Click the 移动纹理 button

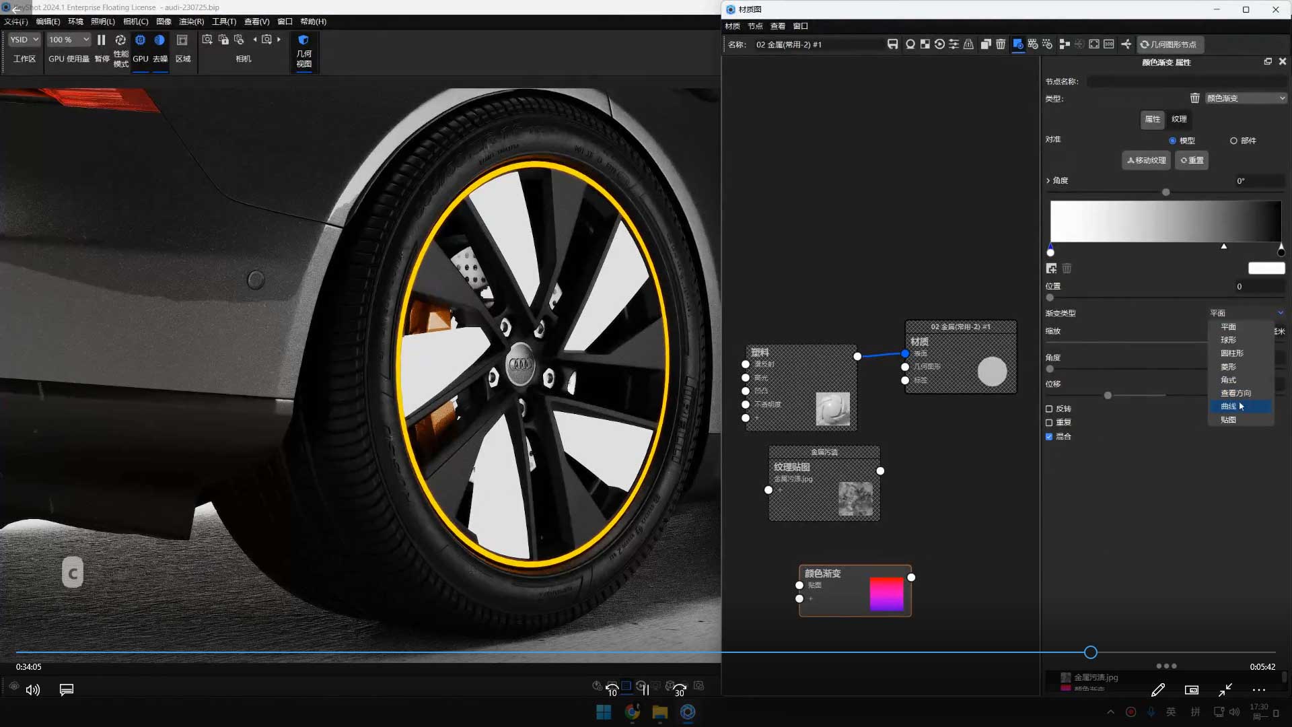coord(1147,160)
